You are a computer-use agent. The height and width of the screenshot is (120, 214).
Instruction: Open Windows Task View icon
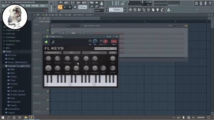[x=20, y=117]
